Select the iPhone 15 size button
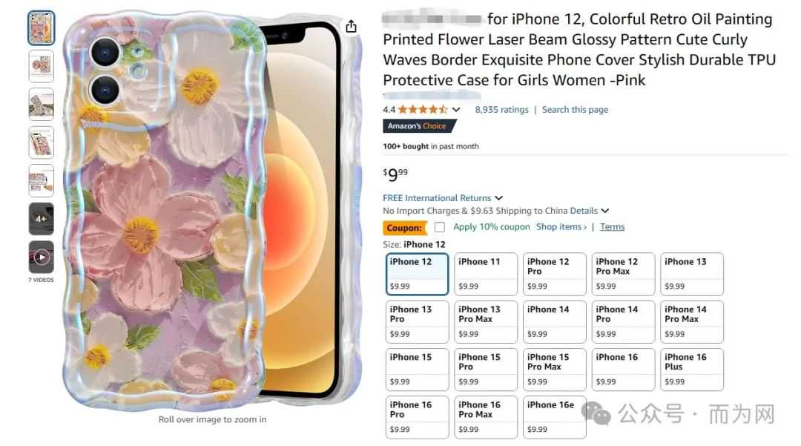 pos(417,370)
